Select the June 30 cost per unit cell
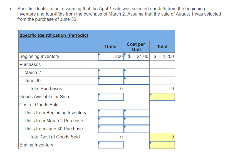Image resolution: width=250 pixels, height=162 pixels. coord(137,81)
